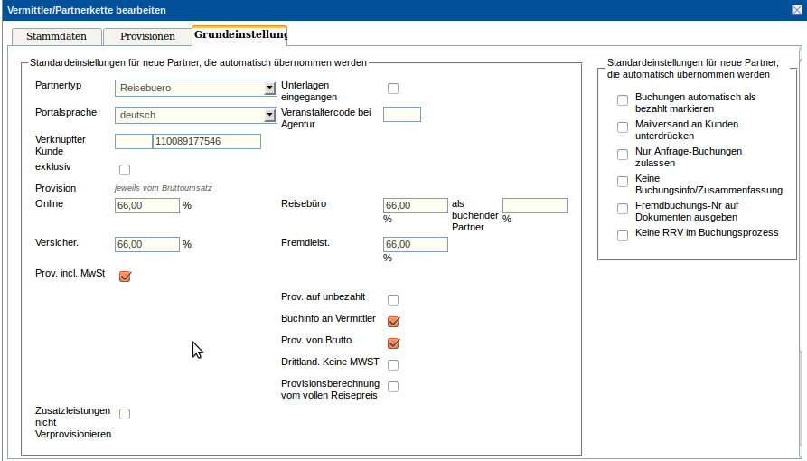
Task: Click the Fremdleist. percentage input
Action: coord(416,245)
